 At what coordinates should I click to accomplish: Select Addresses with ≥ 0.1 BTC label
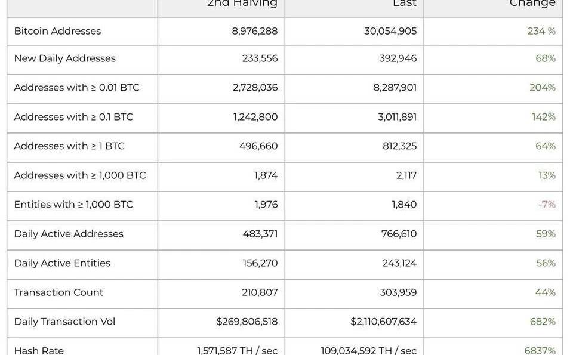point(73,117)
